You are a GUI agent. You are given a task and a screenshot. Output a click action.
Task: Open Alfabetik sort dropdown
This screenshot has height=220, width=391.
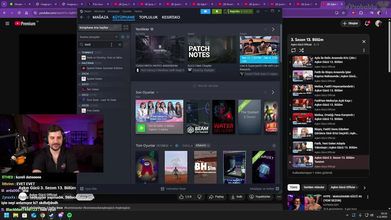(x=202, y=145)
